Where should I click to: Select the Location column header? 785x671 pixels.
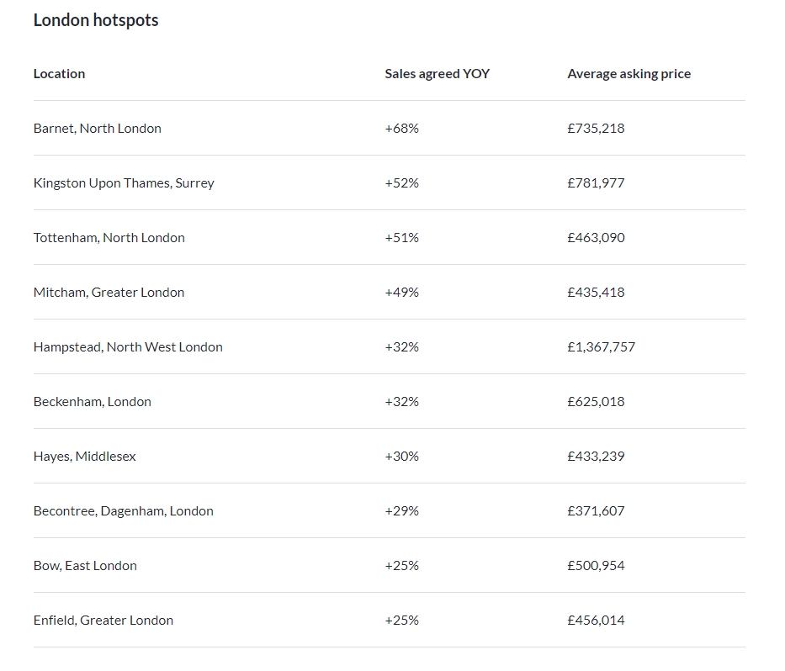(x=59, y=73)
